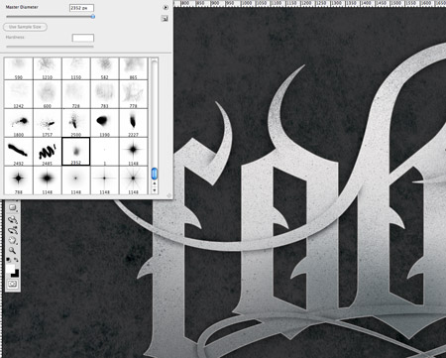This screenshot has height=358, width=446.
Task: Click the Use Sample Size button
Action: [x=25, y=27]
